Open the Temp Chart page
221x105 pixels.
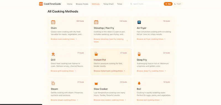(108, 4)
